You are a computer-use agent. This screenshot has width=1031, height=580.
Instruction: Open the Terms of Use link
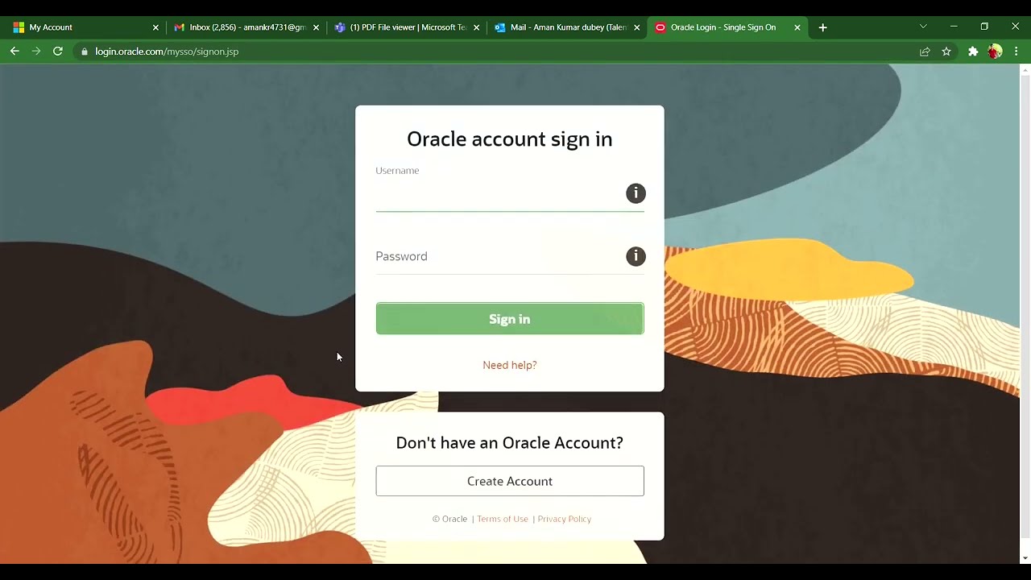(x=503, y=519)
